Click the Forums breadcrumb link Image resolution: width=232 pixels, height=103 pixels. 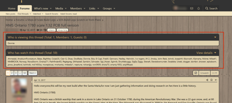[20, 20]
